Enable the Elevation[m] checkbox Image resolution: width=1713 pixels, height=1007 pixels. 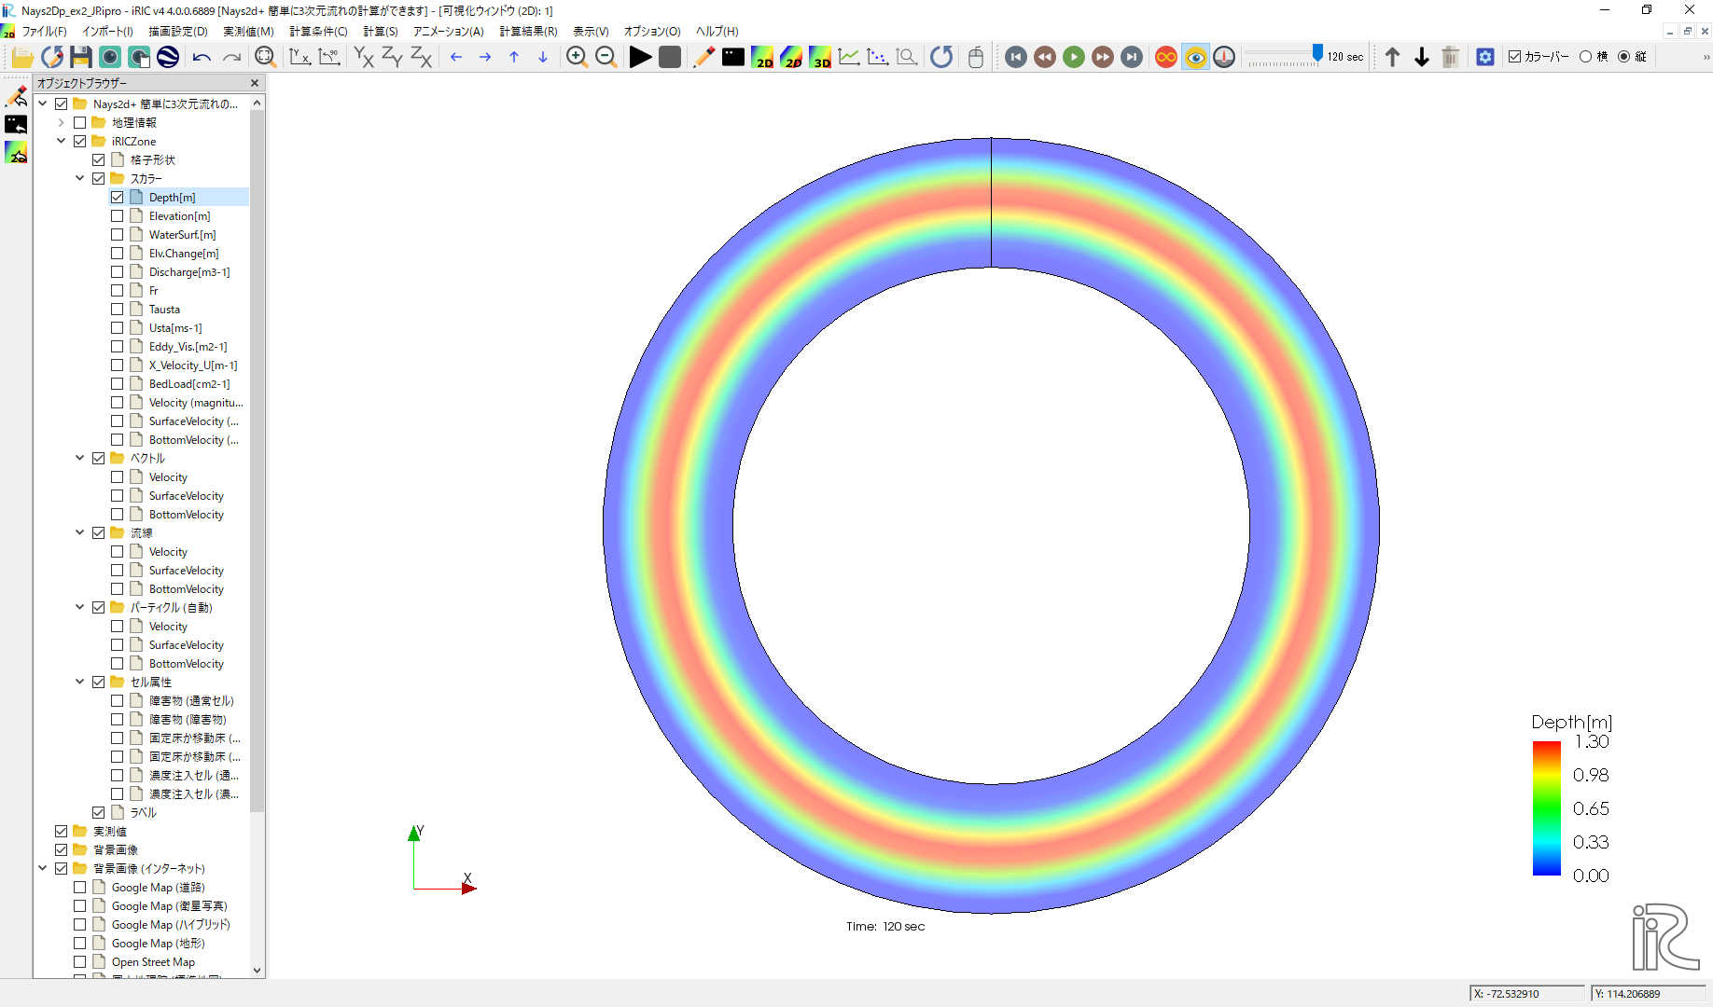click(117, 215)
